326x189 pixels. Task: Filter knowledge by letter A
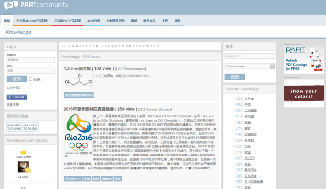pos(73,46)
